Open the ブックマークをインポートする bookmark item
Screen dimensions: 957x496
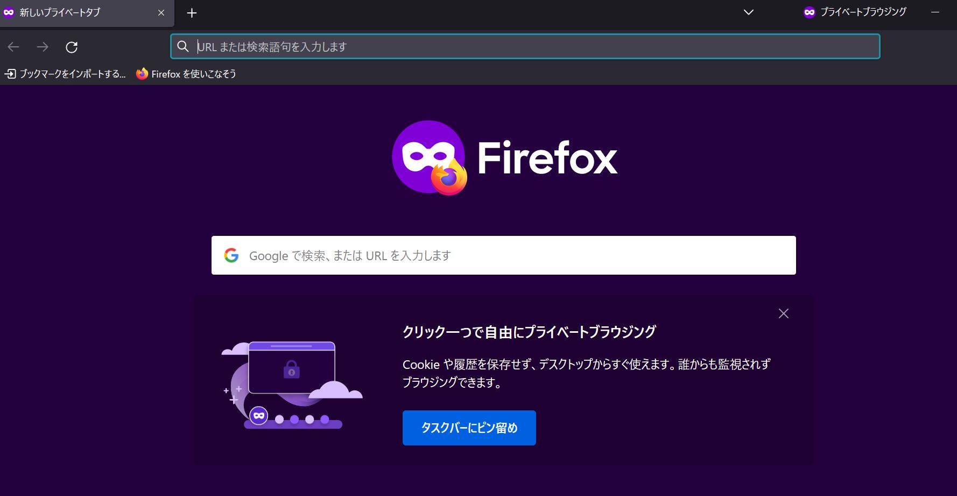tap(65, 74)
